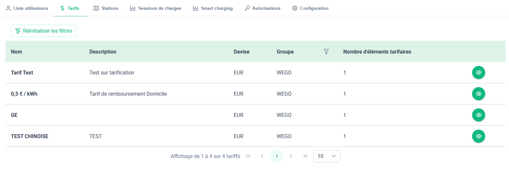
Task: Select page 1 in pagination
Action: [x=277, y=156]
